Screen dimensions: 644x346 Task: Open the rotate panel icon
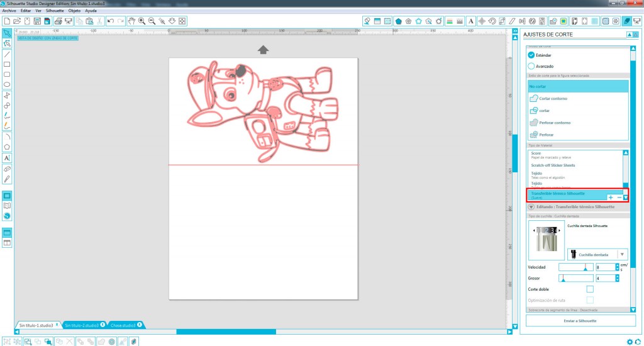[492, 21]
